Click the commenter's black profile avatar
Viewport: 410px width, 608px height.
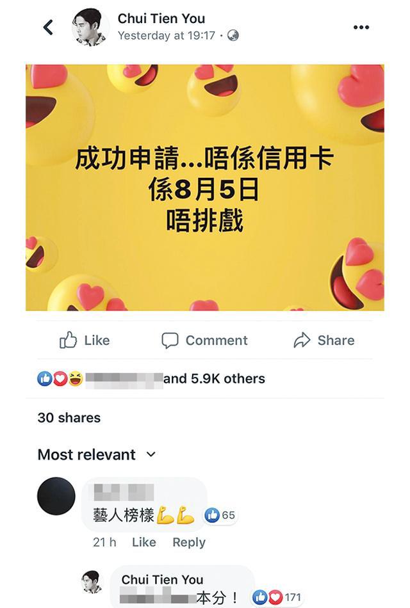tap(56, 496)
